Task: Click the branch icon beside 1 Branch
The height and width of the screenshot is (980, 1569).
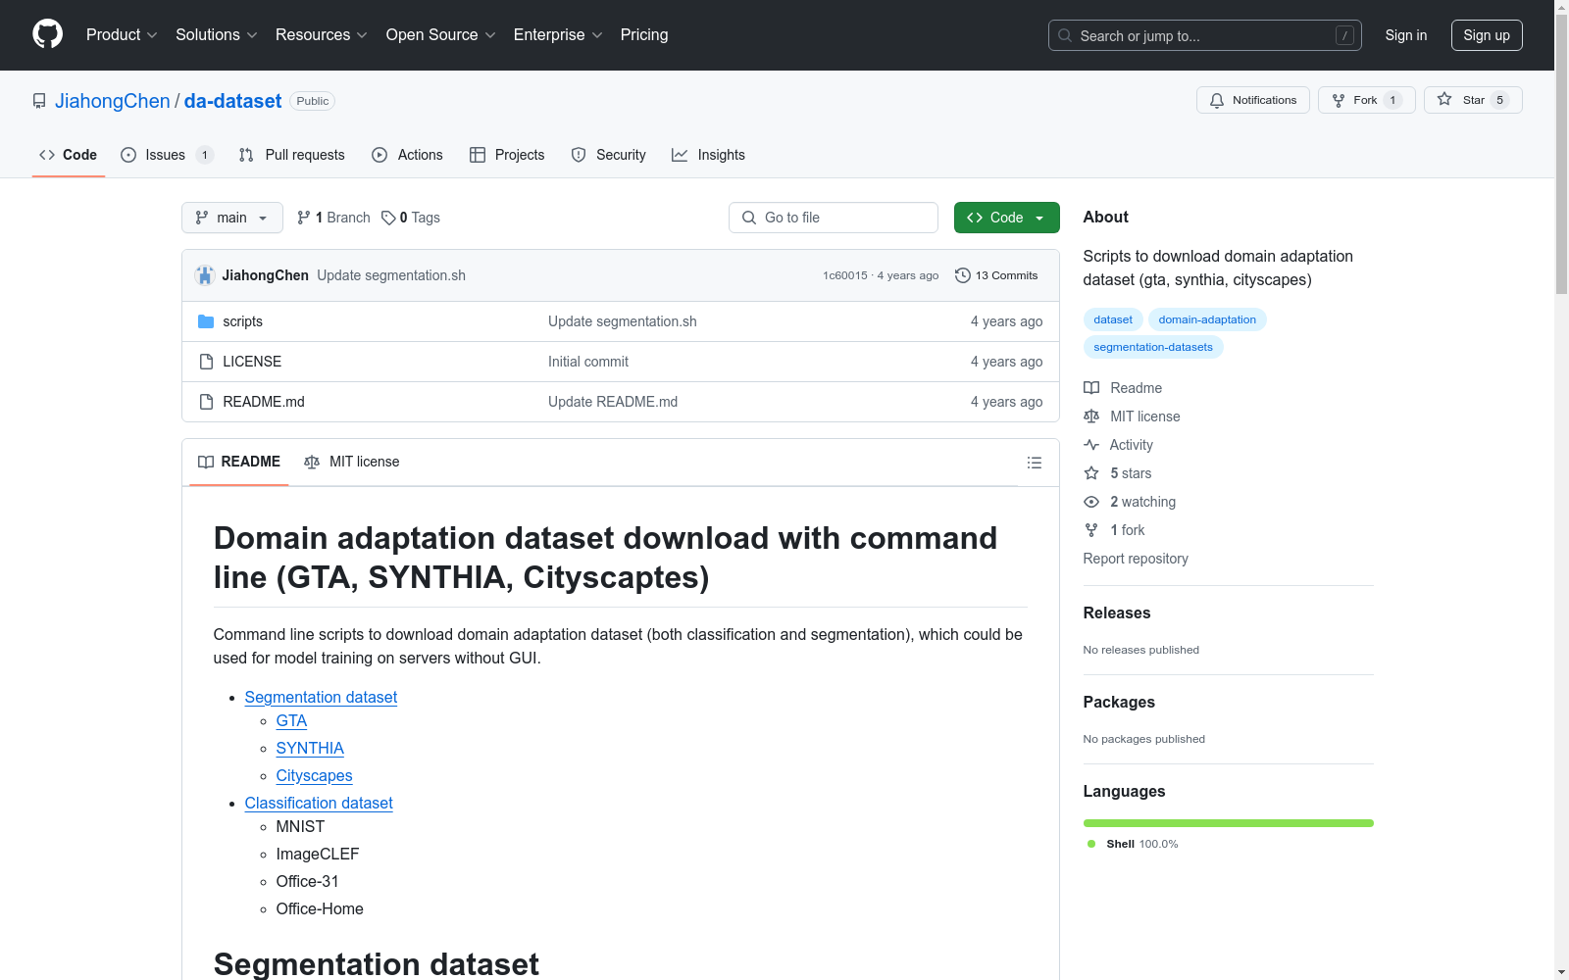Action: pyautogui.click(x=304, y=218)
